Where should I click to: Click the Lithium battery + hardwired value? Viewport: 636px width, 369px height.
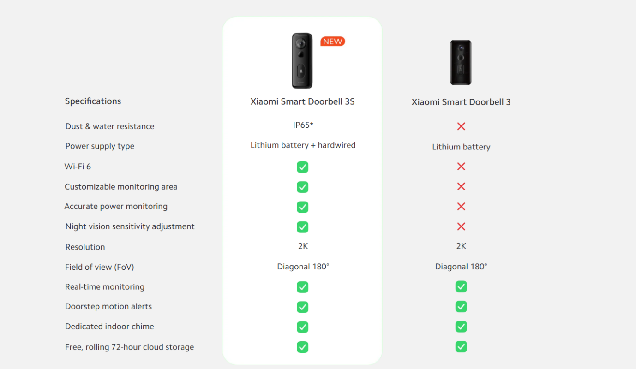tap(303, 145)
